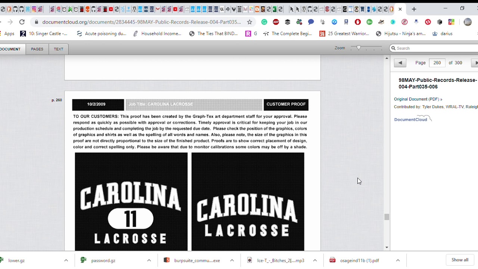Click the red circular arrows extension icon
Screen dimensions: 478x269
(x=428, y=22)
